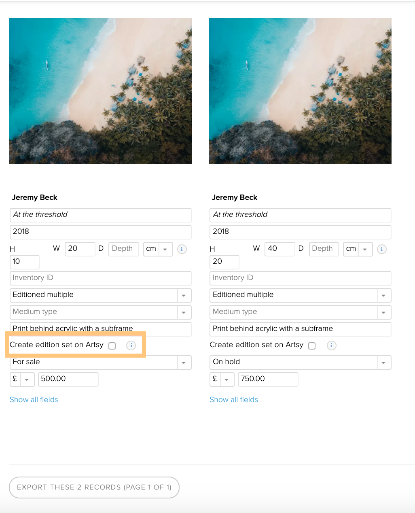Expand the For sale availability dropdown
Viewport: 415px width, 513px height.
pos(100,362)
